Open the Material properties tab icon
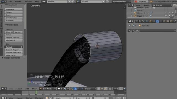177x99 pixels. coord(164,21)
